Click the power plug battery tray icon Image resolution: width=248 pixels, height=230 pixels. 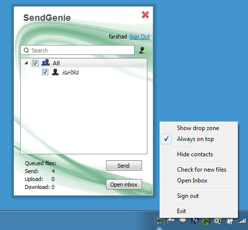230,221
